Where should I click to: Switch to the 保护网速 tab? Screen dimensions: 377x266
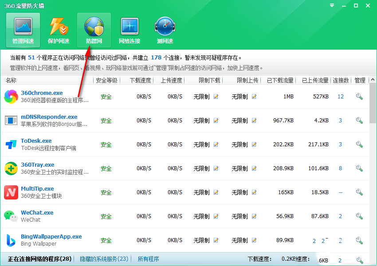click(59, 30)
